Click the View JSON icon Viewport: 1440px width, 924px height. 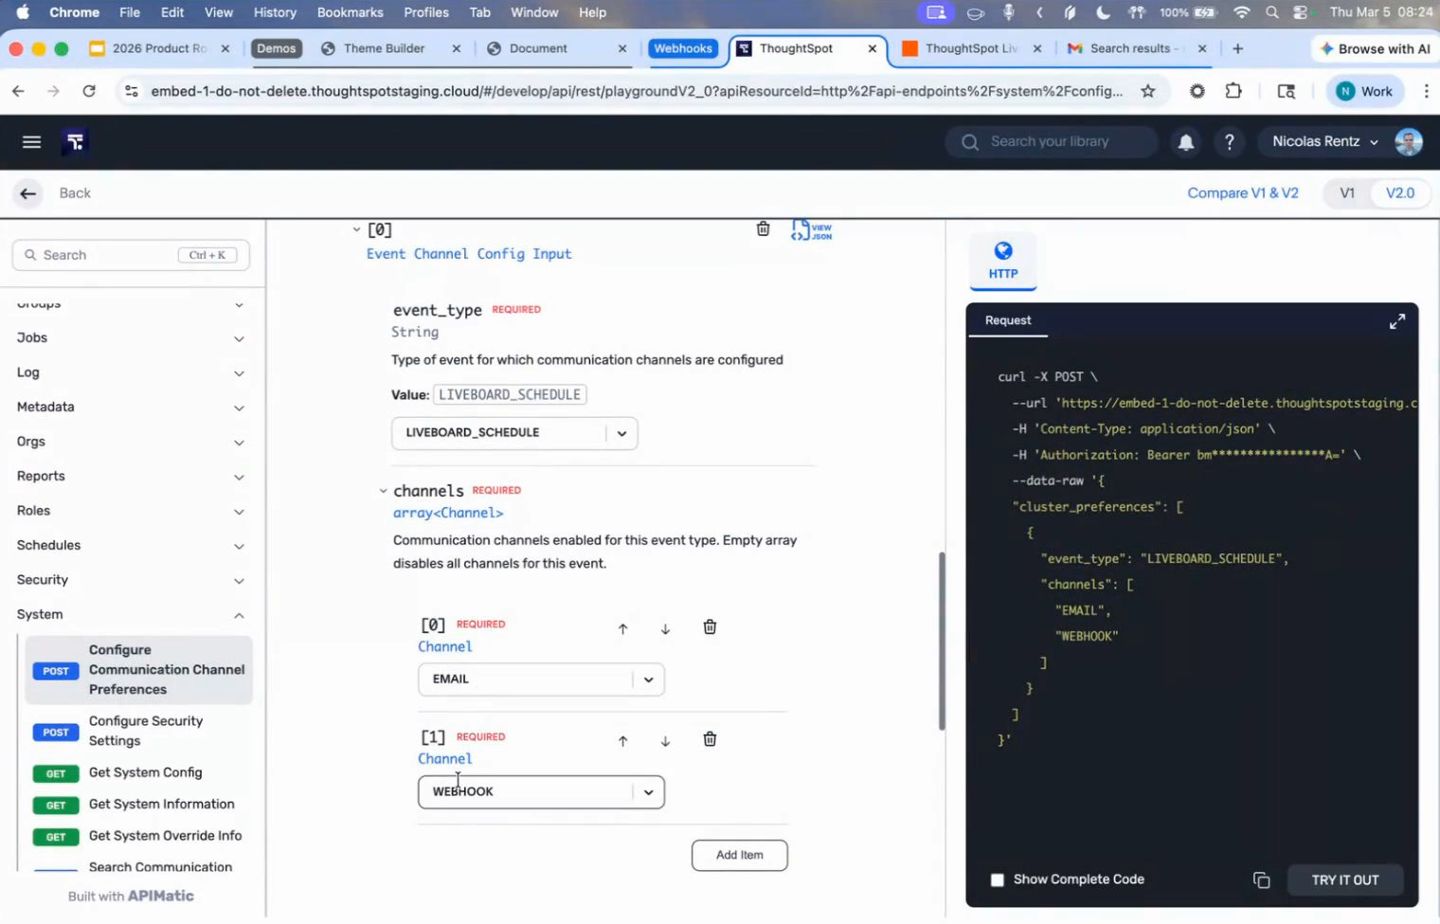click(811, 230)
